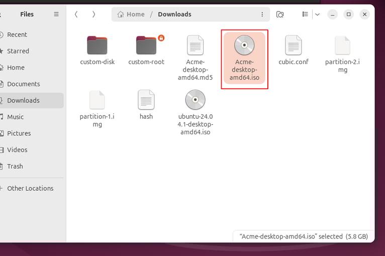Click the lock emblem on custom-root

[161, 38]
